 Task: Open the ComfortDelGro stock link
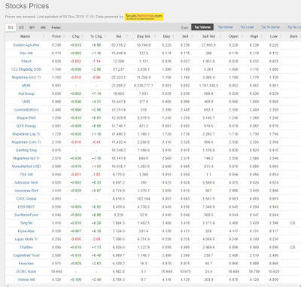click(x=26, y=110)
